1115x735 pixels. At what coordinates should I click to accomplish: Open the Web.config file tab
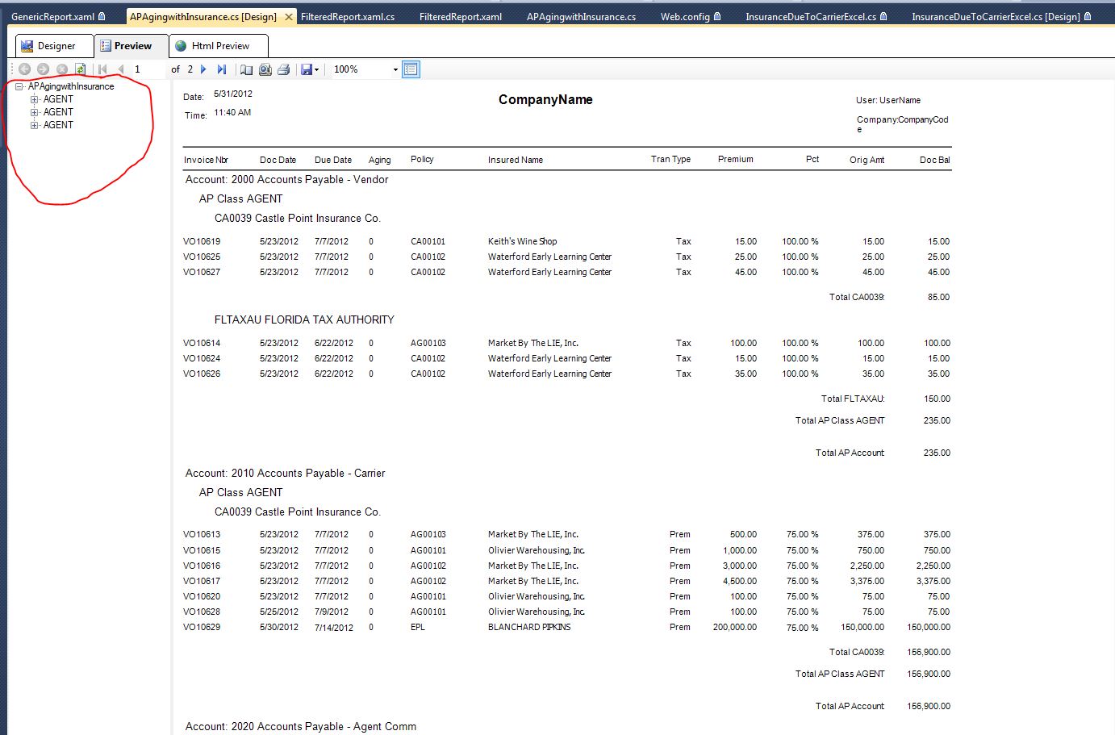pos(685,16)
